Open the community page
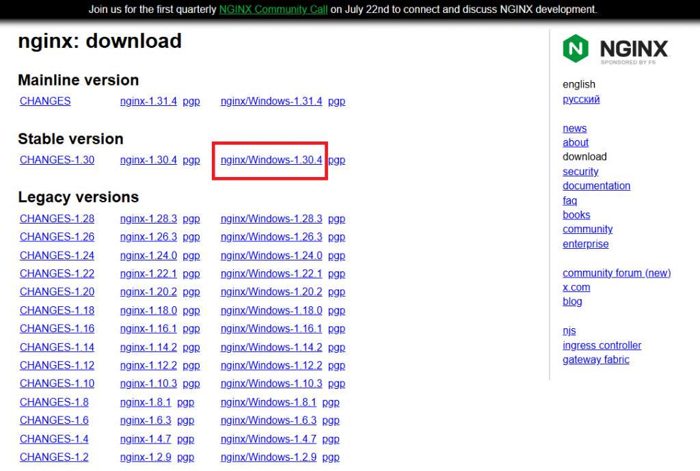This screenshot has height=471, width=700. tap(587, 230)
